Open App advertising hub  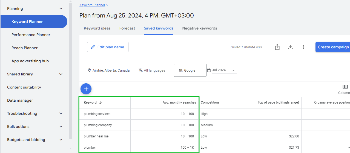30,61
